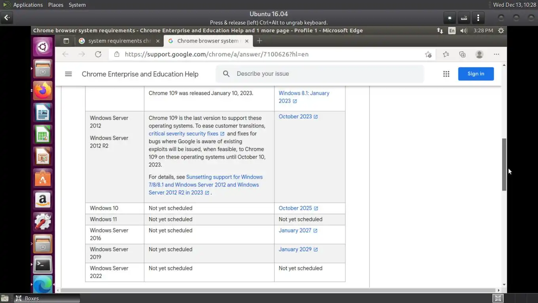The image size is (538, 303).
Task: Open the Ubuntu system gear menu
Action: coord(501,30)
